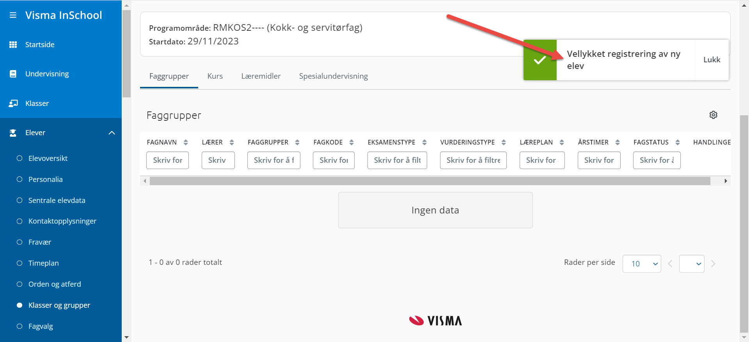
Task: Select Sentrale elevdata in sidebar
Action: tap(57, 200)
